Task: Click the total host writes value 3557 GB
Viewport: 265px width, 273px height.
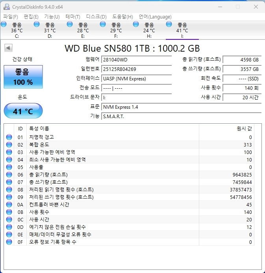Action: point(242,69)
